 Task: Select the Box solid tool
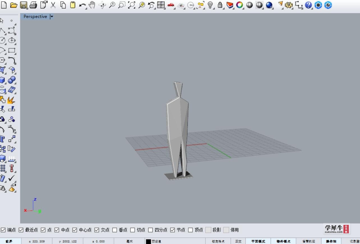click(x=3, y=80)
